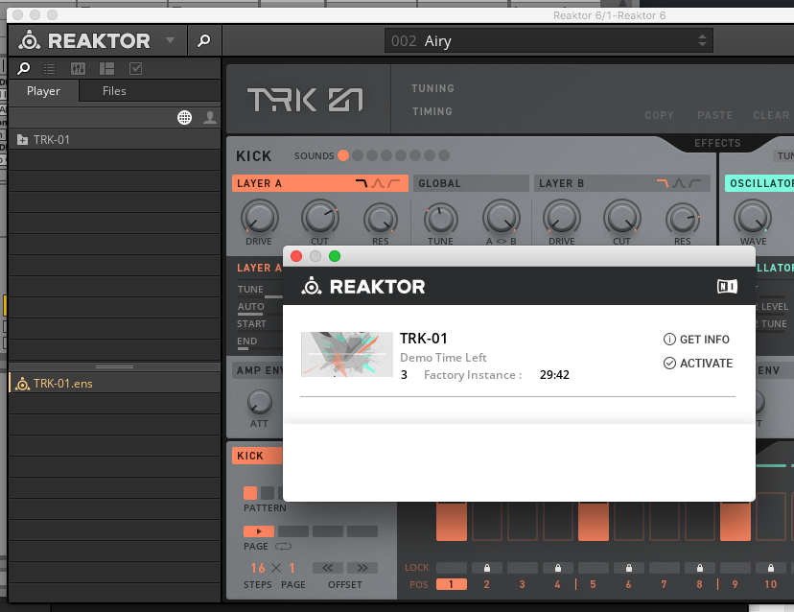This screenshot has width=794, height=612.
Task: Toggle the lock on step 4
Action: (558, 568)
